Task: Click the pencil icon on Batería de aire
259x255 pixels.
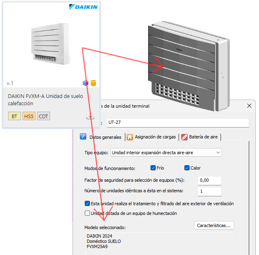Action: [184, 137]
